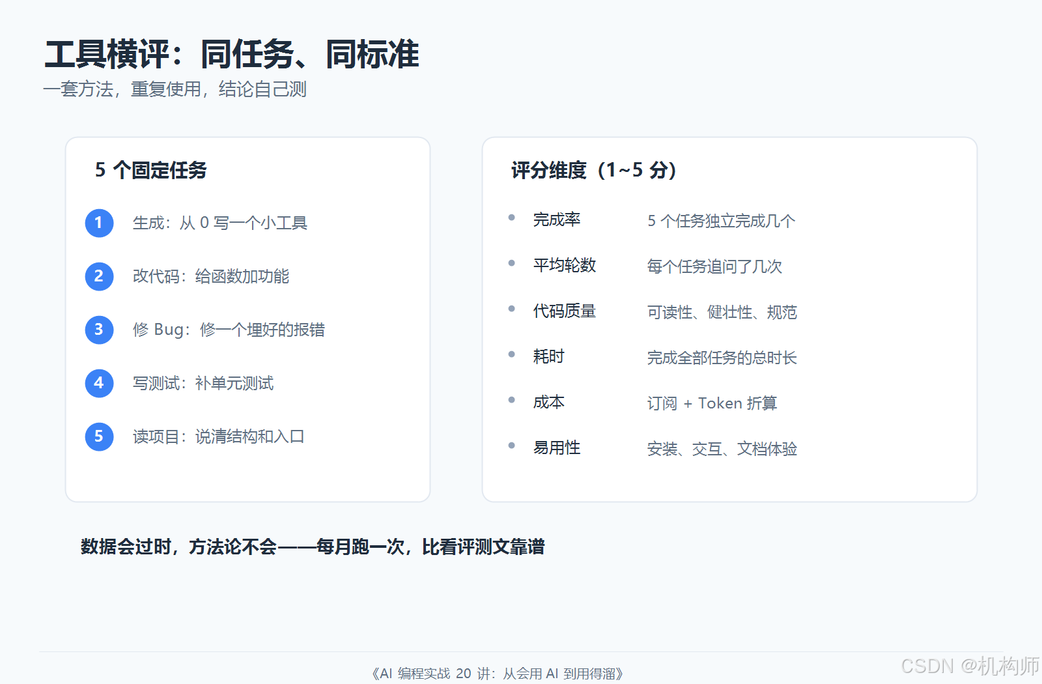This screenshot has height=684, width=1042.
Task: Select task text 改代码：给函数加功能
Action: click(x=210, y=276)
